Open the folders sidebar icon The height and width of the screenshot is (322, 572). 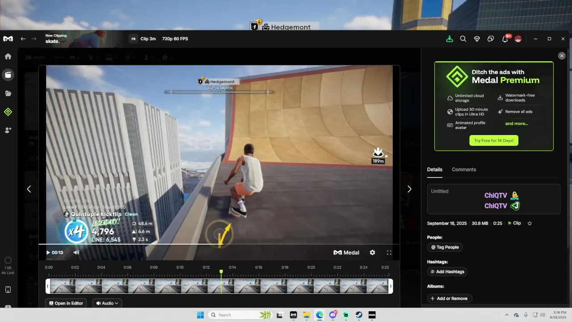click(8, 93)
